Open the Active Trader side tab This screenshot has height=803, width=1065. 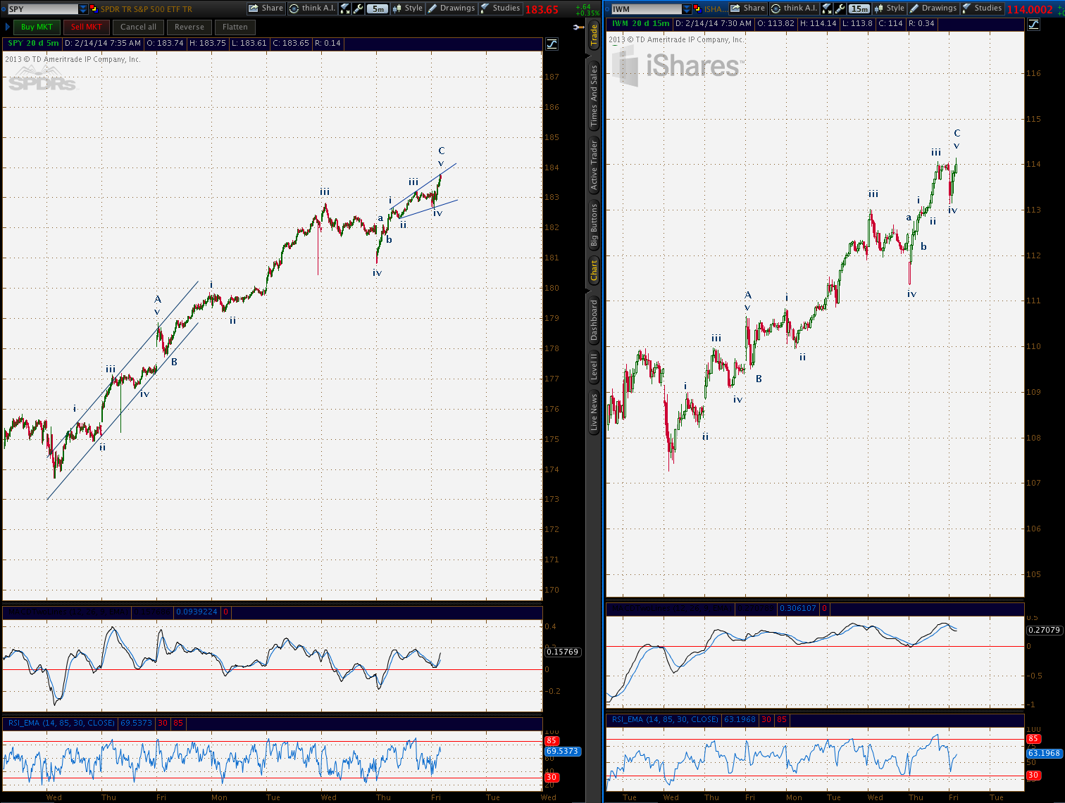[x=594, y=165]
